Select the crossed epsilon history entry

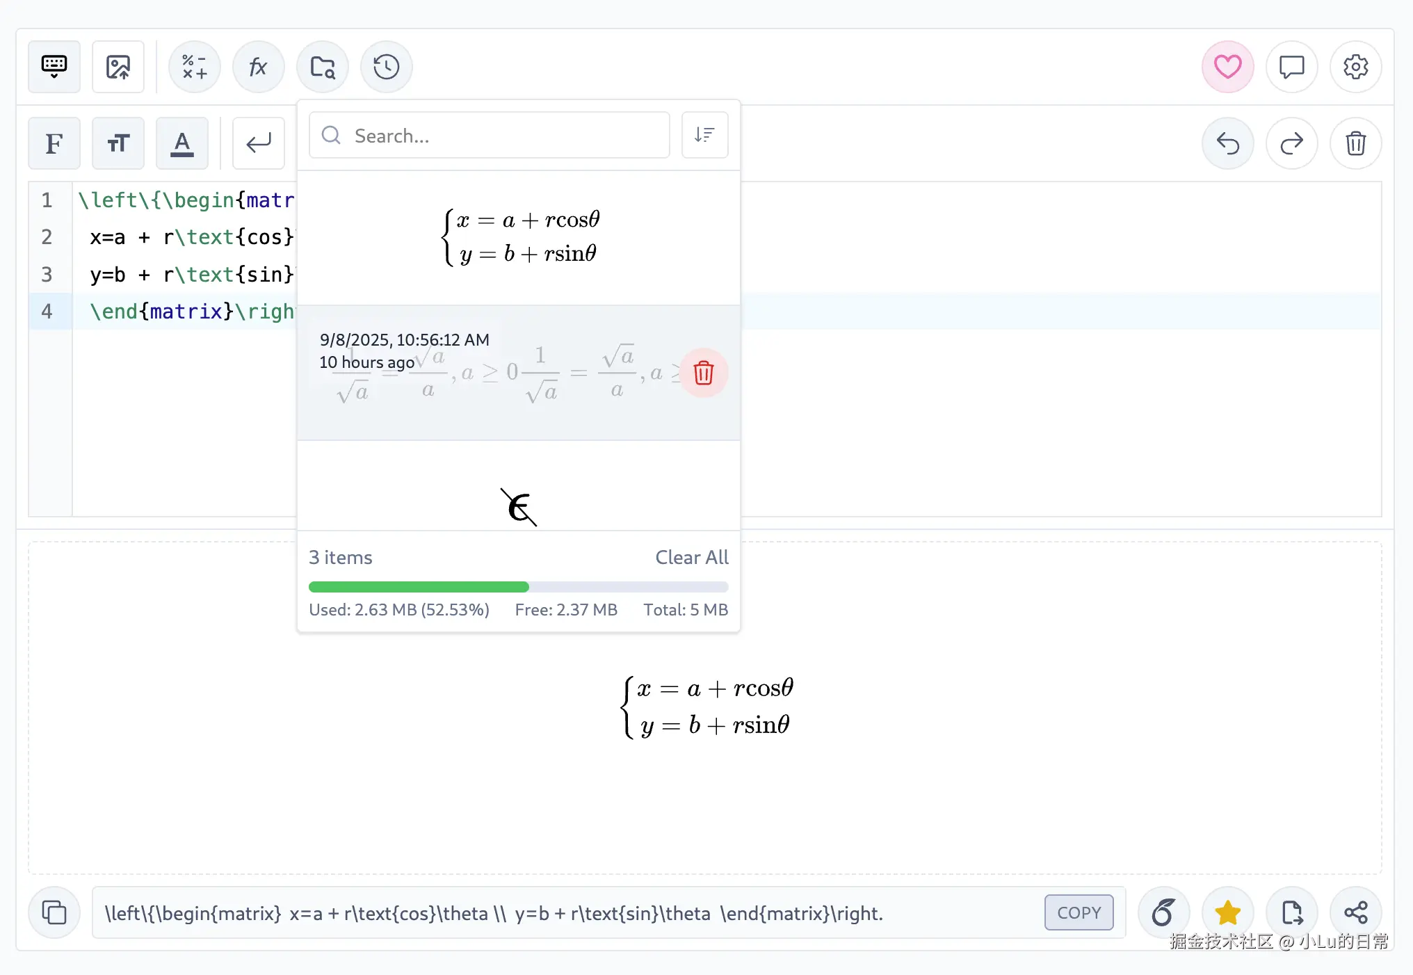[x=519, y=506]
